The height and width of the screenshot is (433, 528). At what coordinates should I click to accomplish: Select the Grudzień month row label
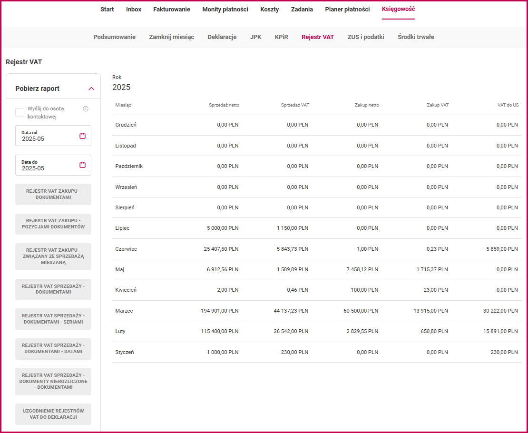click(126, 125)
